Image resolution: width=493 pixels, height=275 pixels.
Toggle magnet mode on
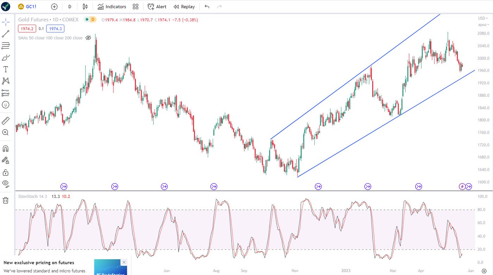point(6,148)
